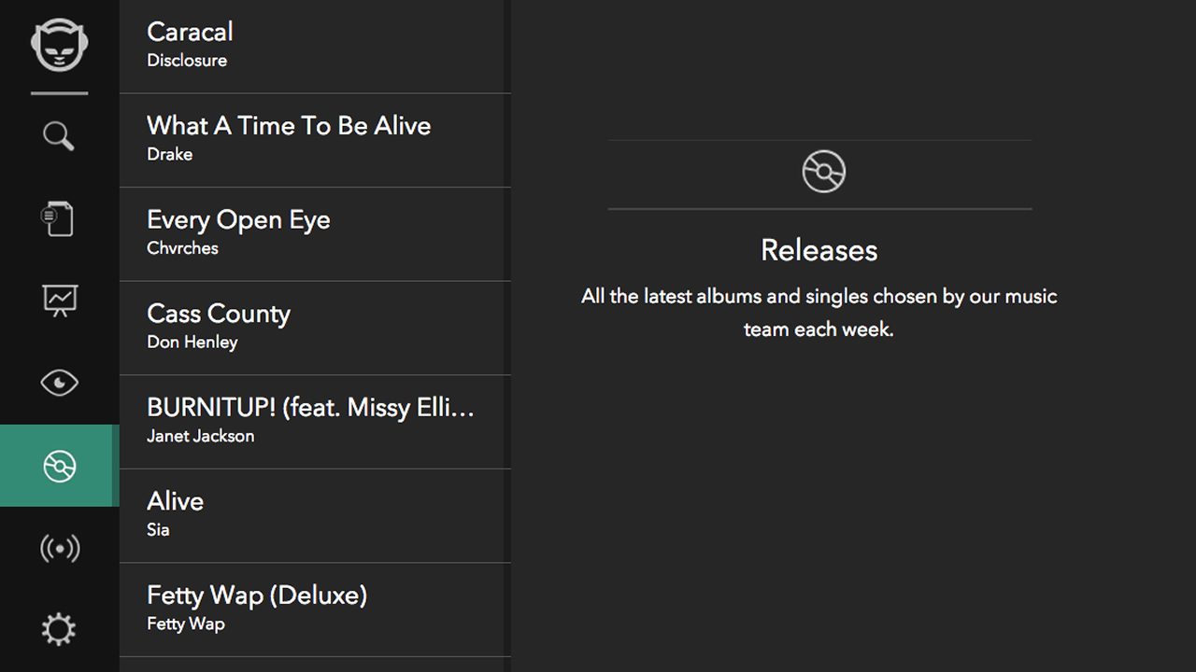Image resolution: width=1196 pixels, height=672 pixels.
Task: Select Every Open Eye by Chvrches
Action: (315, 234)
